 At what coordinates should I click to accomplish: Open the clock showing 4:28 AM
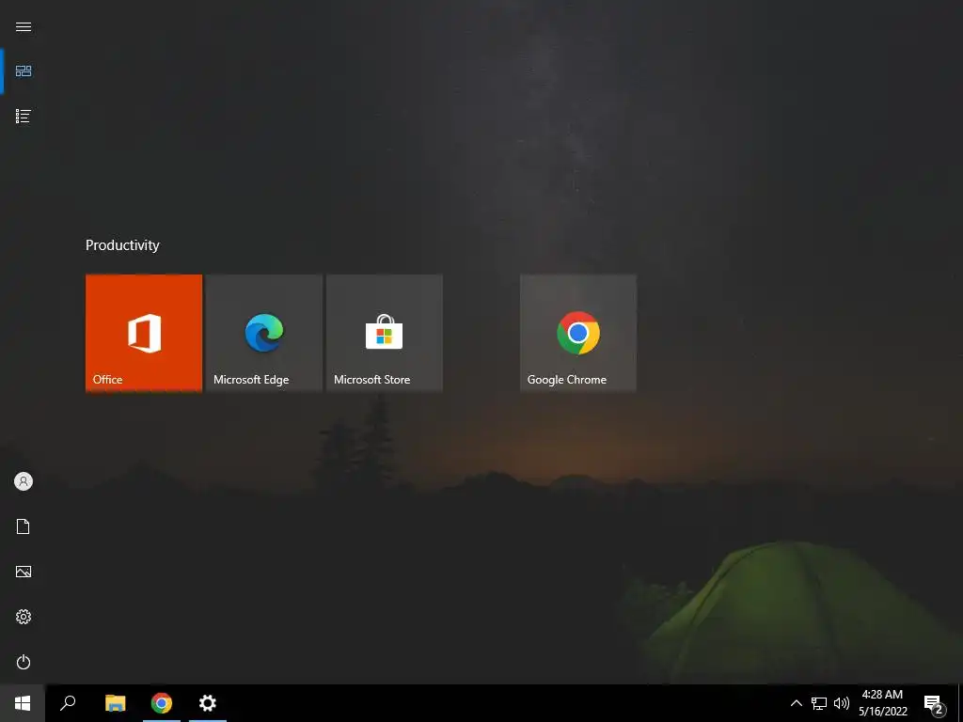882,703
